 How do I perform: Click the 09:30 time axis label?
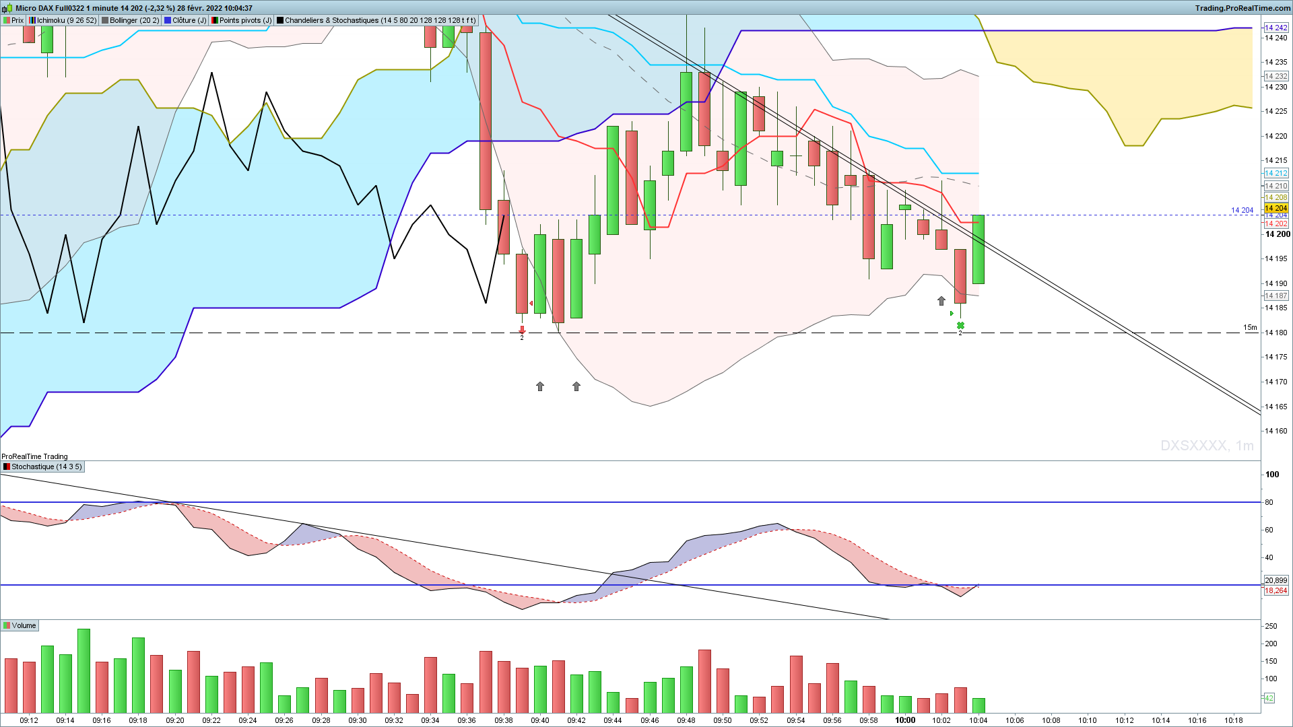358,720
